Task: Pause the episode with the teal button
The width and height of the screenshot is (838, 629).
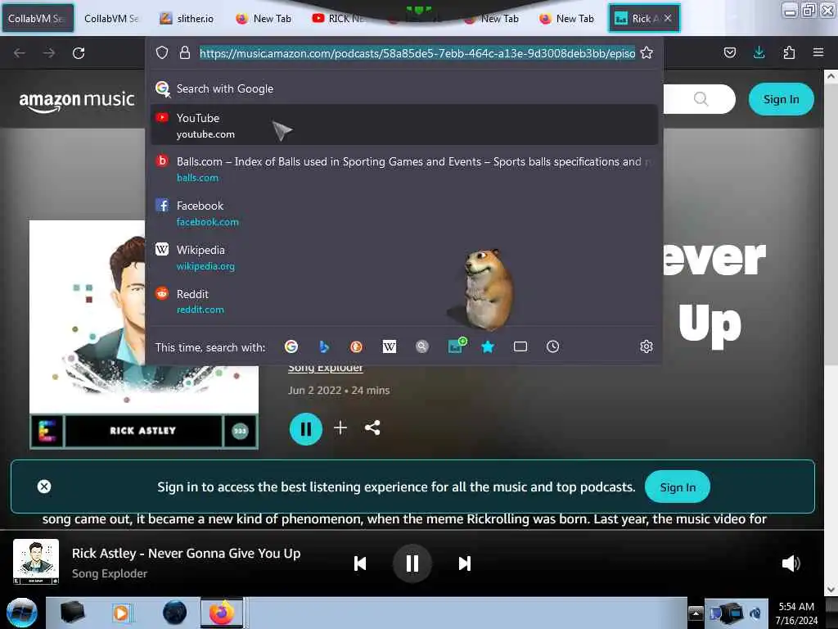Action: [306, 428]
